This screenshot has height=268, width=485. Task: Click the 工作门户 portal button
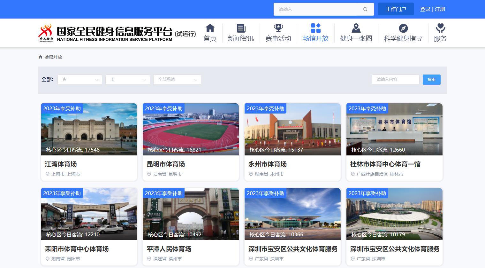(x=396, y=9)
